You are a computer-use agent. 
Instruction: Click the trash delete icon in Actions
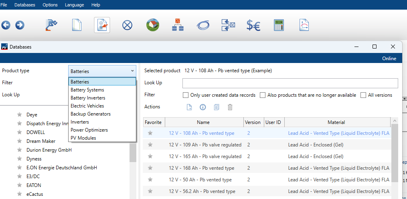pyautogui.click(x=230, y=107)
